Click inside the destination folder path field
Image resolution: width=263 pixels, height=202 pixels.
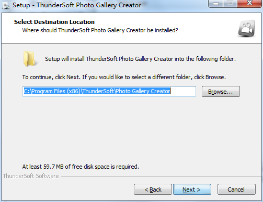click(109, 91)
